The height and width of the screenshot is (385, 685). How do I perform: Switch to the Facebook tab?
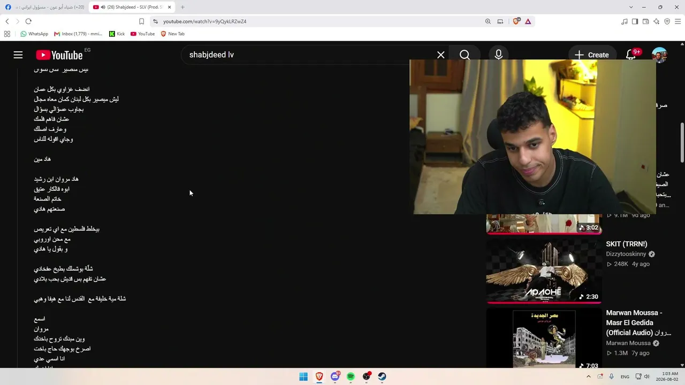click(x=45, y=7)
